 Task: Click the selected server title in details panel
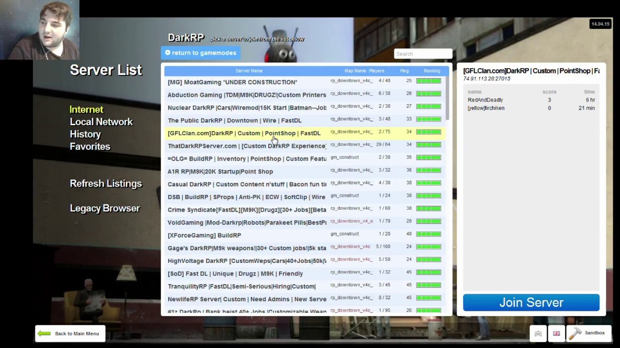[531, 71]
